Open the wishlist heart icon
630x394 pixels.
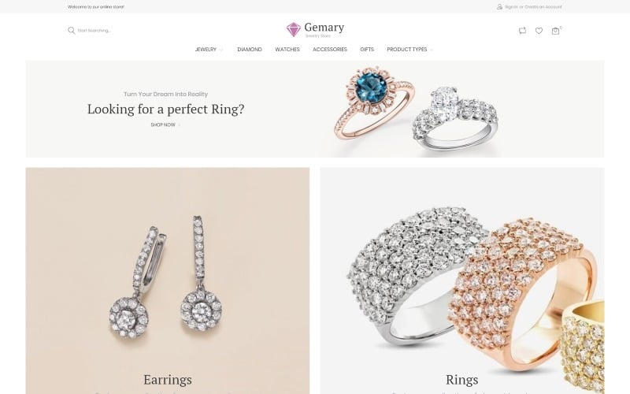539,31
